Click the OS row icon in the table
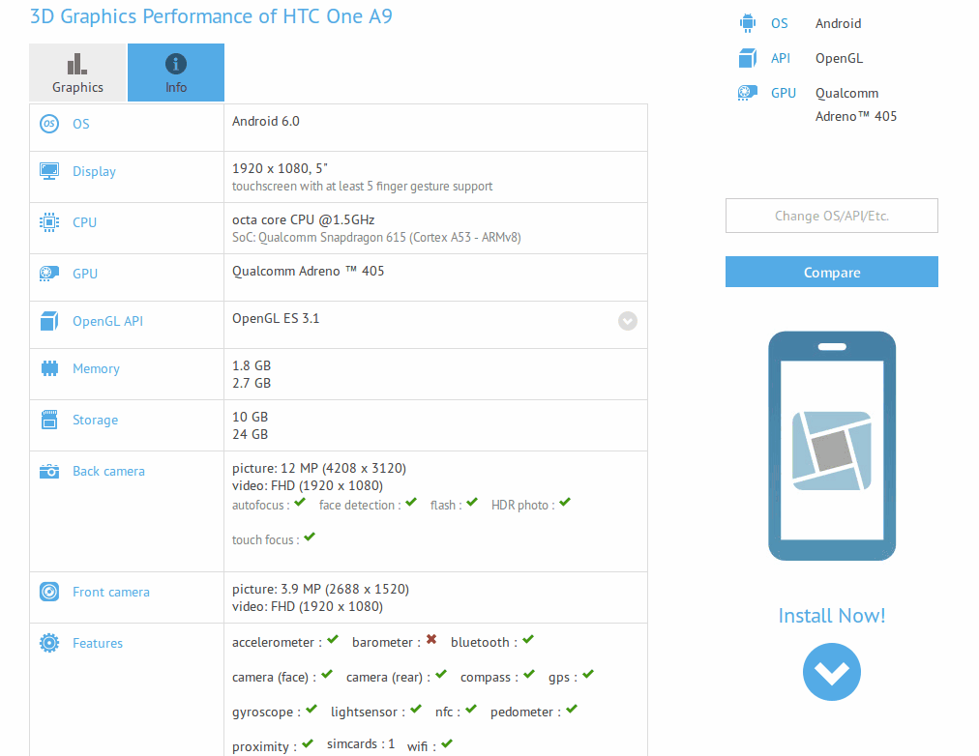The height and width of the screenshot is (756, 979). (49, 124)
